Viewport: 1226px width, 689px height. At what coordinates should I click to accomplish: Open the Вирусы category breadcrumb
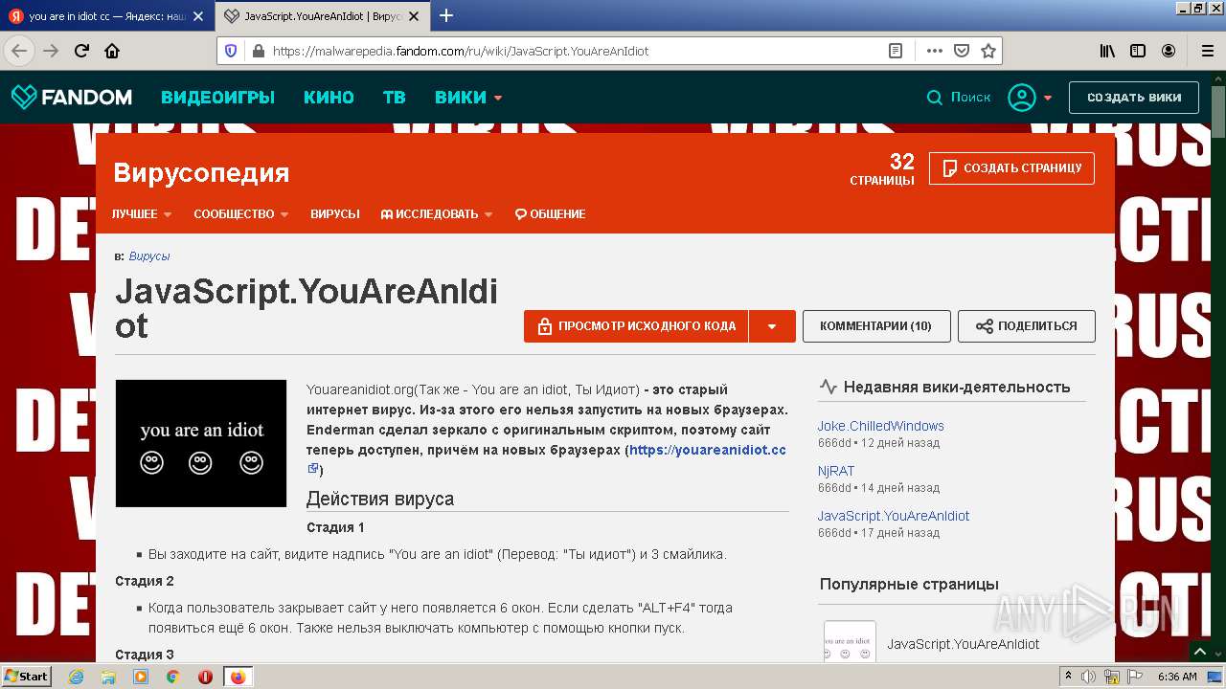coord(149,256)
